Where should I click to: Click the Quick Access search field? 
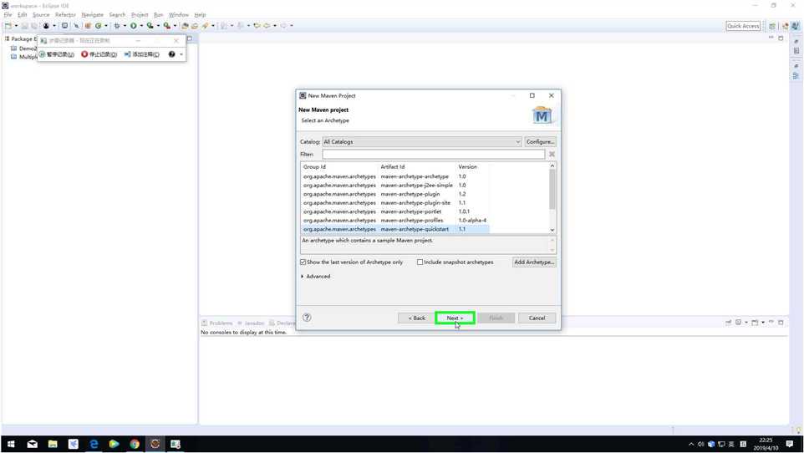coord(743,26)
